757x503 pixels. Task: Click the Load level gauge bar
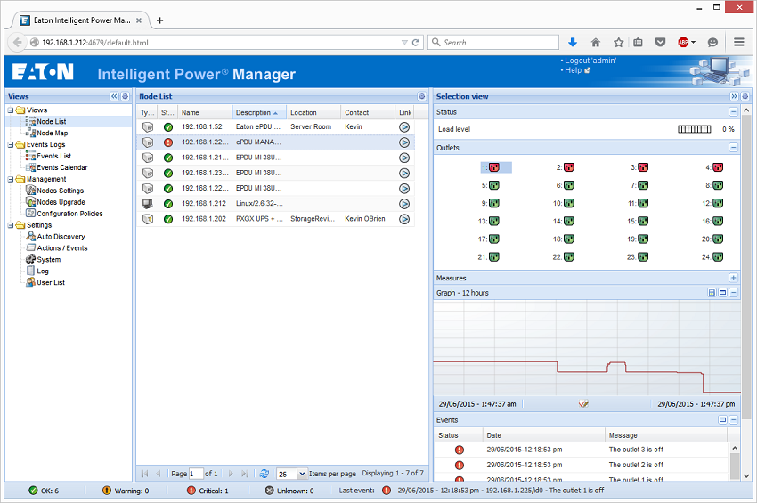pos(695,129)
